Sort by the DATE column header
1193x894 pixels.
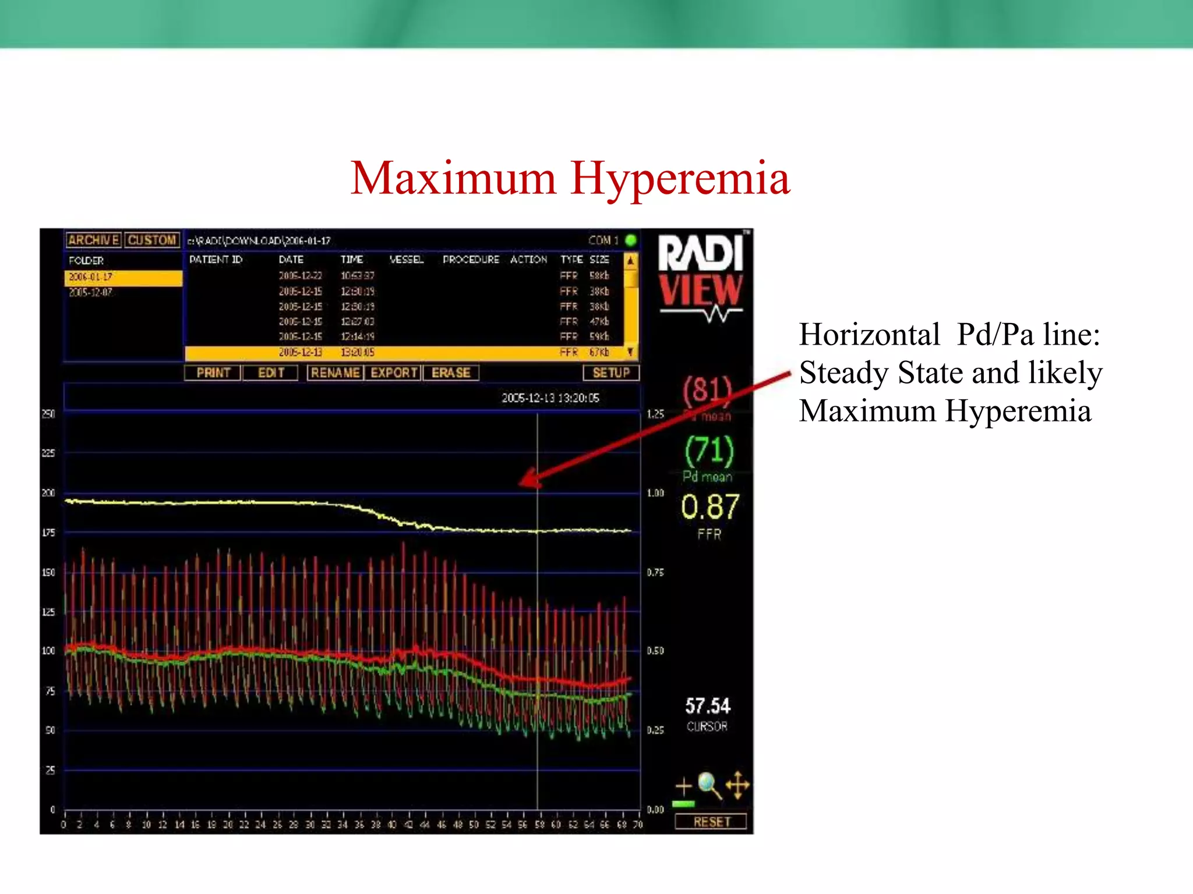click(291, 260)
